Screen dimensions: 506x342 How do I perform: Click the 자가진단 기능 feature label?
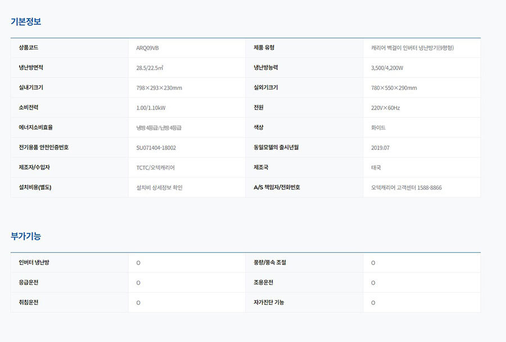pos(269,303)
